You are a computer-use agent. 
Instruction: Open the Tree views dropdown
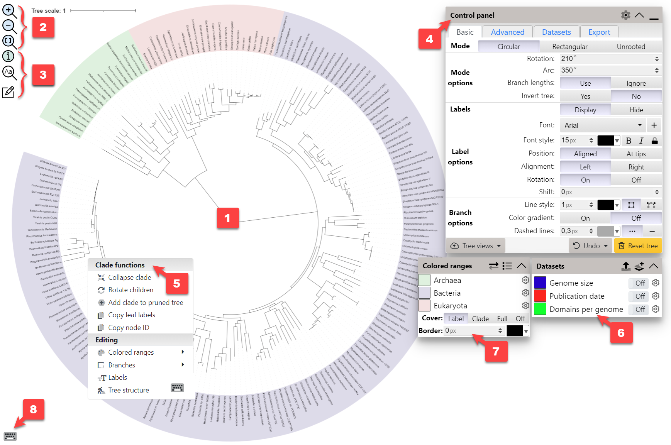point(476,246)
